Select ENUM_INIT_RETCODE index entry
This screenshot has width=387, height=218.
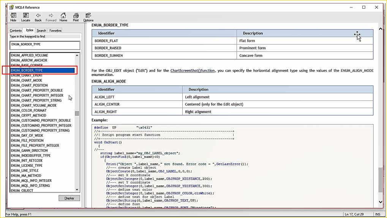click(27, 161)
